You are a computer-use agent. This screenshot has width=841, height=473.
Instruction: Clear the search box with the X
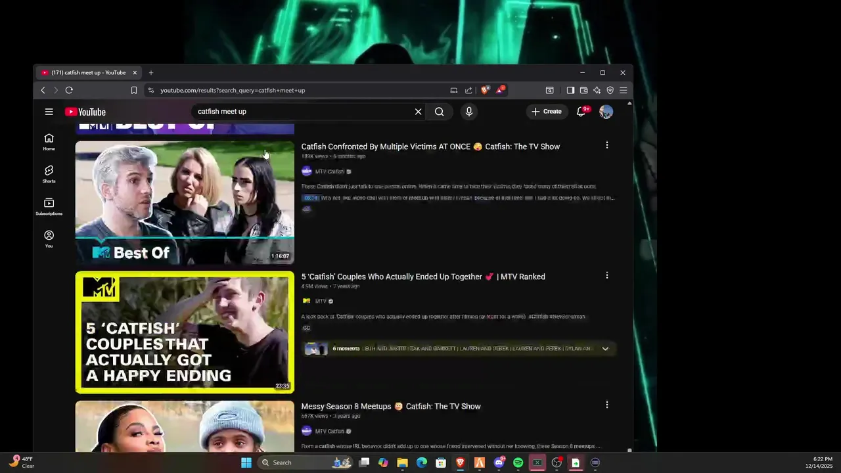point(418,112)
